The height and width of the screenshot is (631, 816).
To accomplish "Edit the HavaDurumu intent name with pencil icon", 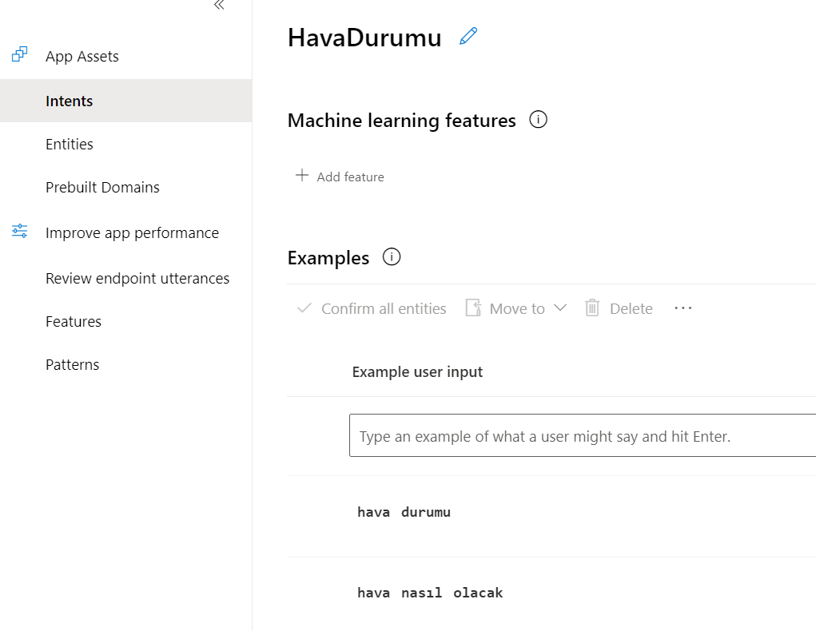I will pyautogui.click(x=468, y=36).
